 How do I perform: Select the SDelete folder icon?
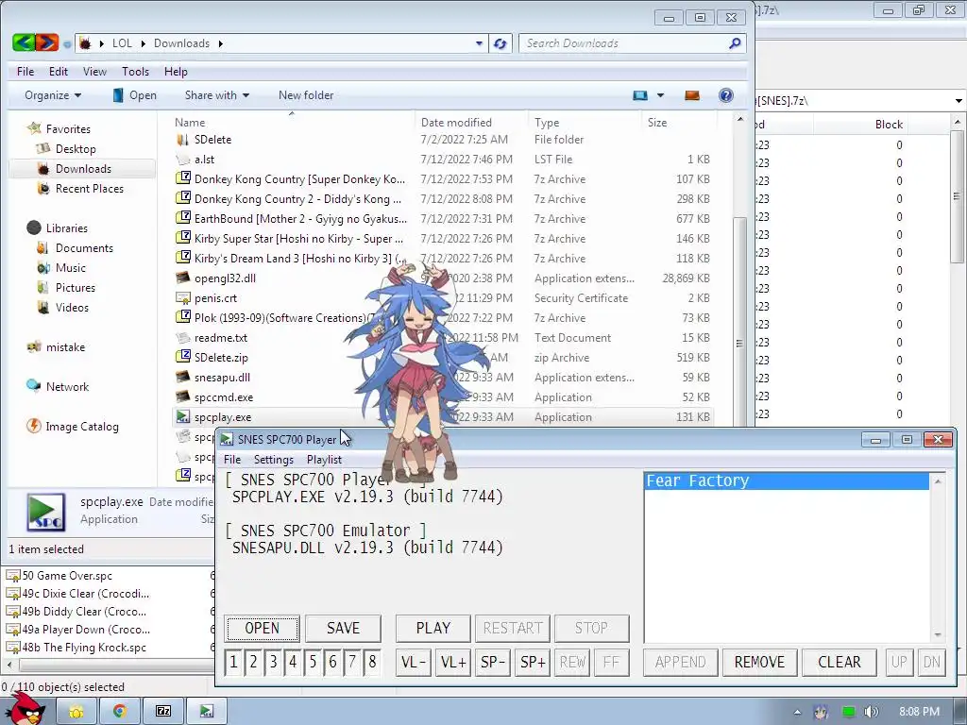coord(182,140)
